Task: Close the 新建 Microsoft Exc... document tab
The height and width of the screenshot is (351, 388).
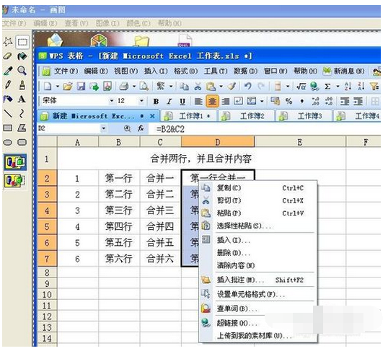Action: pos(153,116)
